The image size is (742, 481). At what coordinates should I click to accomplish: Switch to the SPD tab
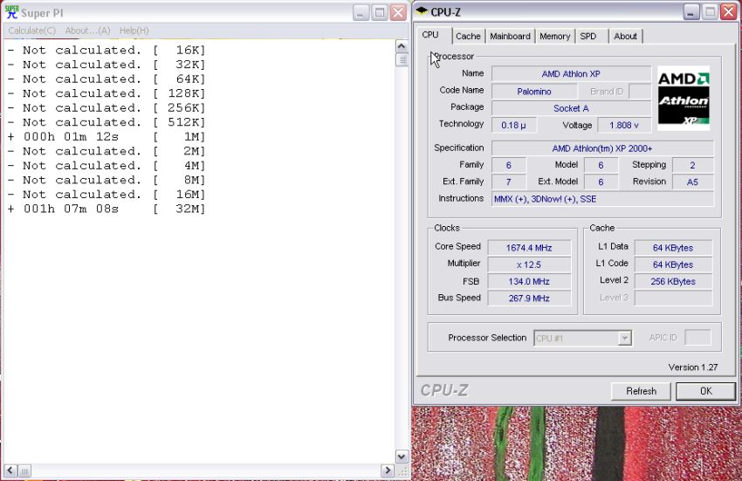coord(588,36)
